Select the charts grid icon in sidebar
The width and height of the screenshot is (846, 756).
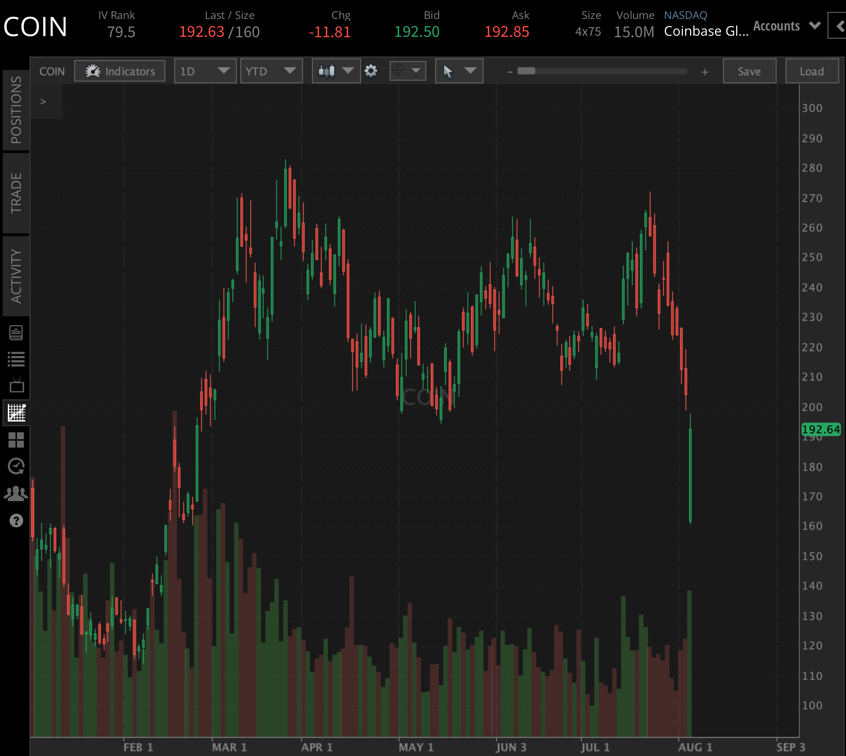(x=16, y=413)
